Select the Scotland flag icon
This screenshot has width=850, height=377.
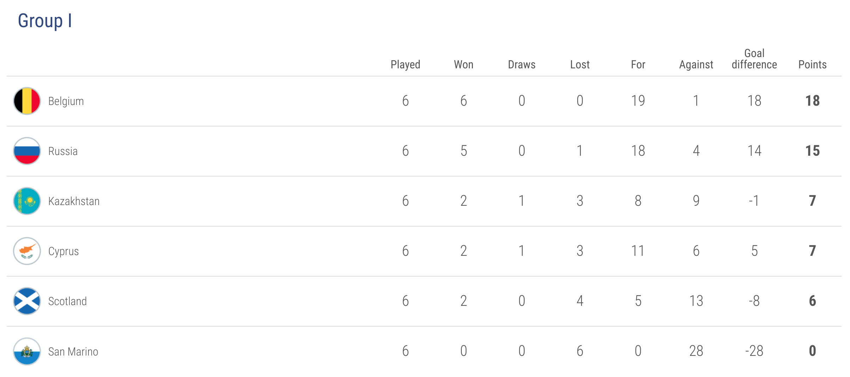[27, 301]
